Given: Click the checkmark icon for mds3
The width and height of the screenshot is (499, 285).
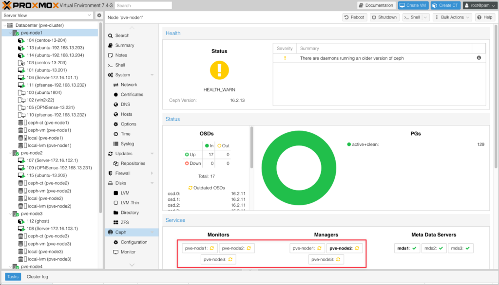Looking at the screenshot, I should pyautogui.click(x=467, y=248).
